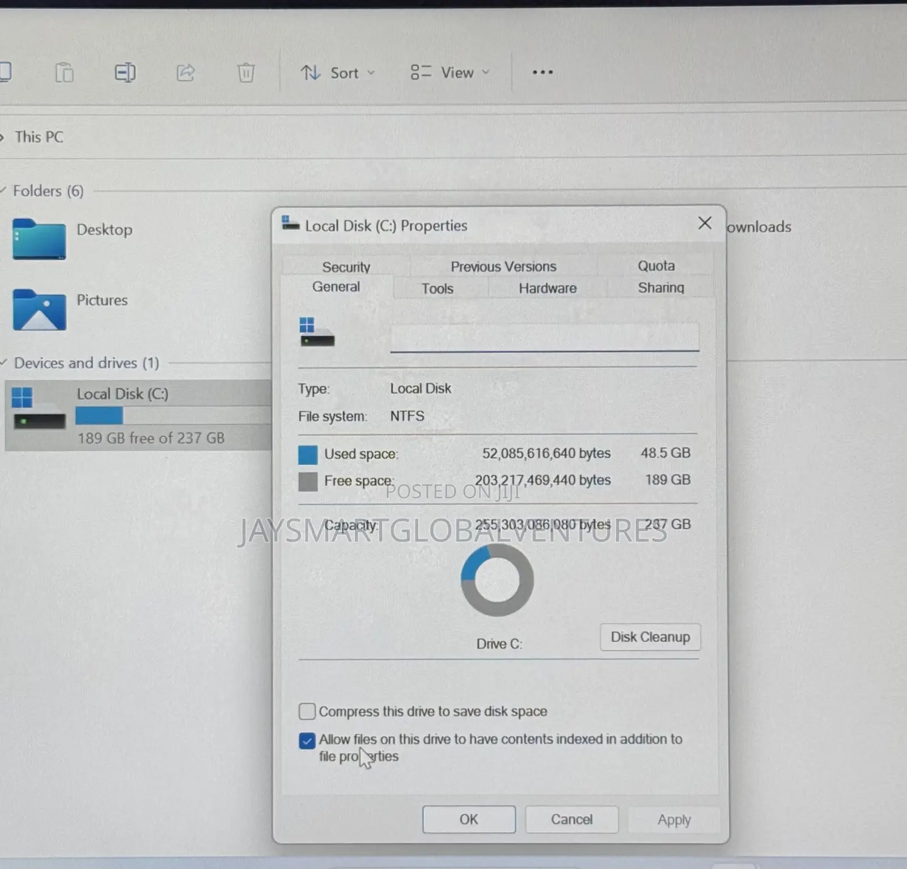This screenshot has width=907, height=869.
Task: Click the Delete trash icon in toolbar
Action: pos(246,73)
